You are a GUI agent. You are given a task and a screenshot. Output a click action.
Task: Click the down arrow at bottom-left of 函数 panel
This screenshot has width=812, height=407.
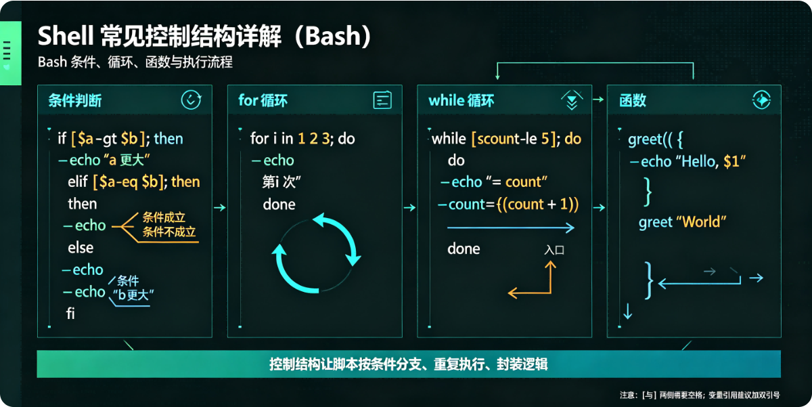pyautogui.click(x=627, y=312)
